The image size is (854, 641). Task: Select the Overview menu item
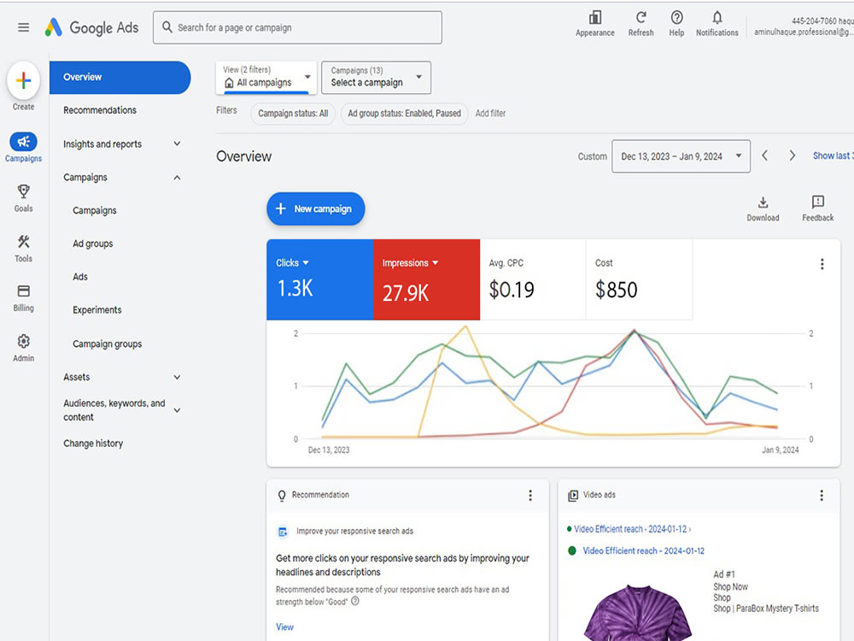click(x=120, y=78)
